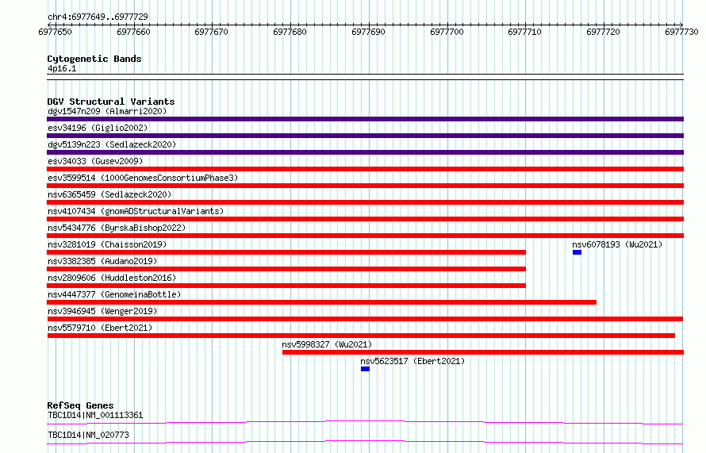
Task: Click the RefSeq Genes track title
Action: pyautogui.click(x=80, y=405)
